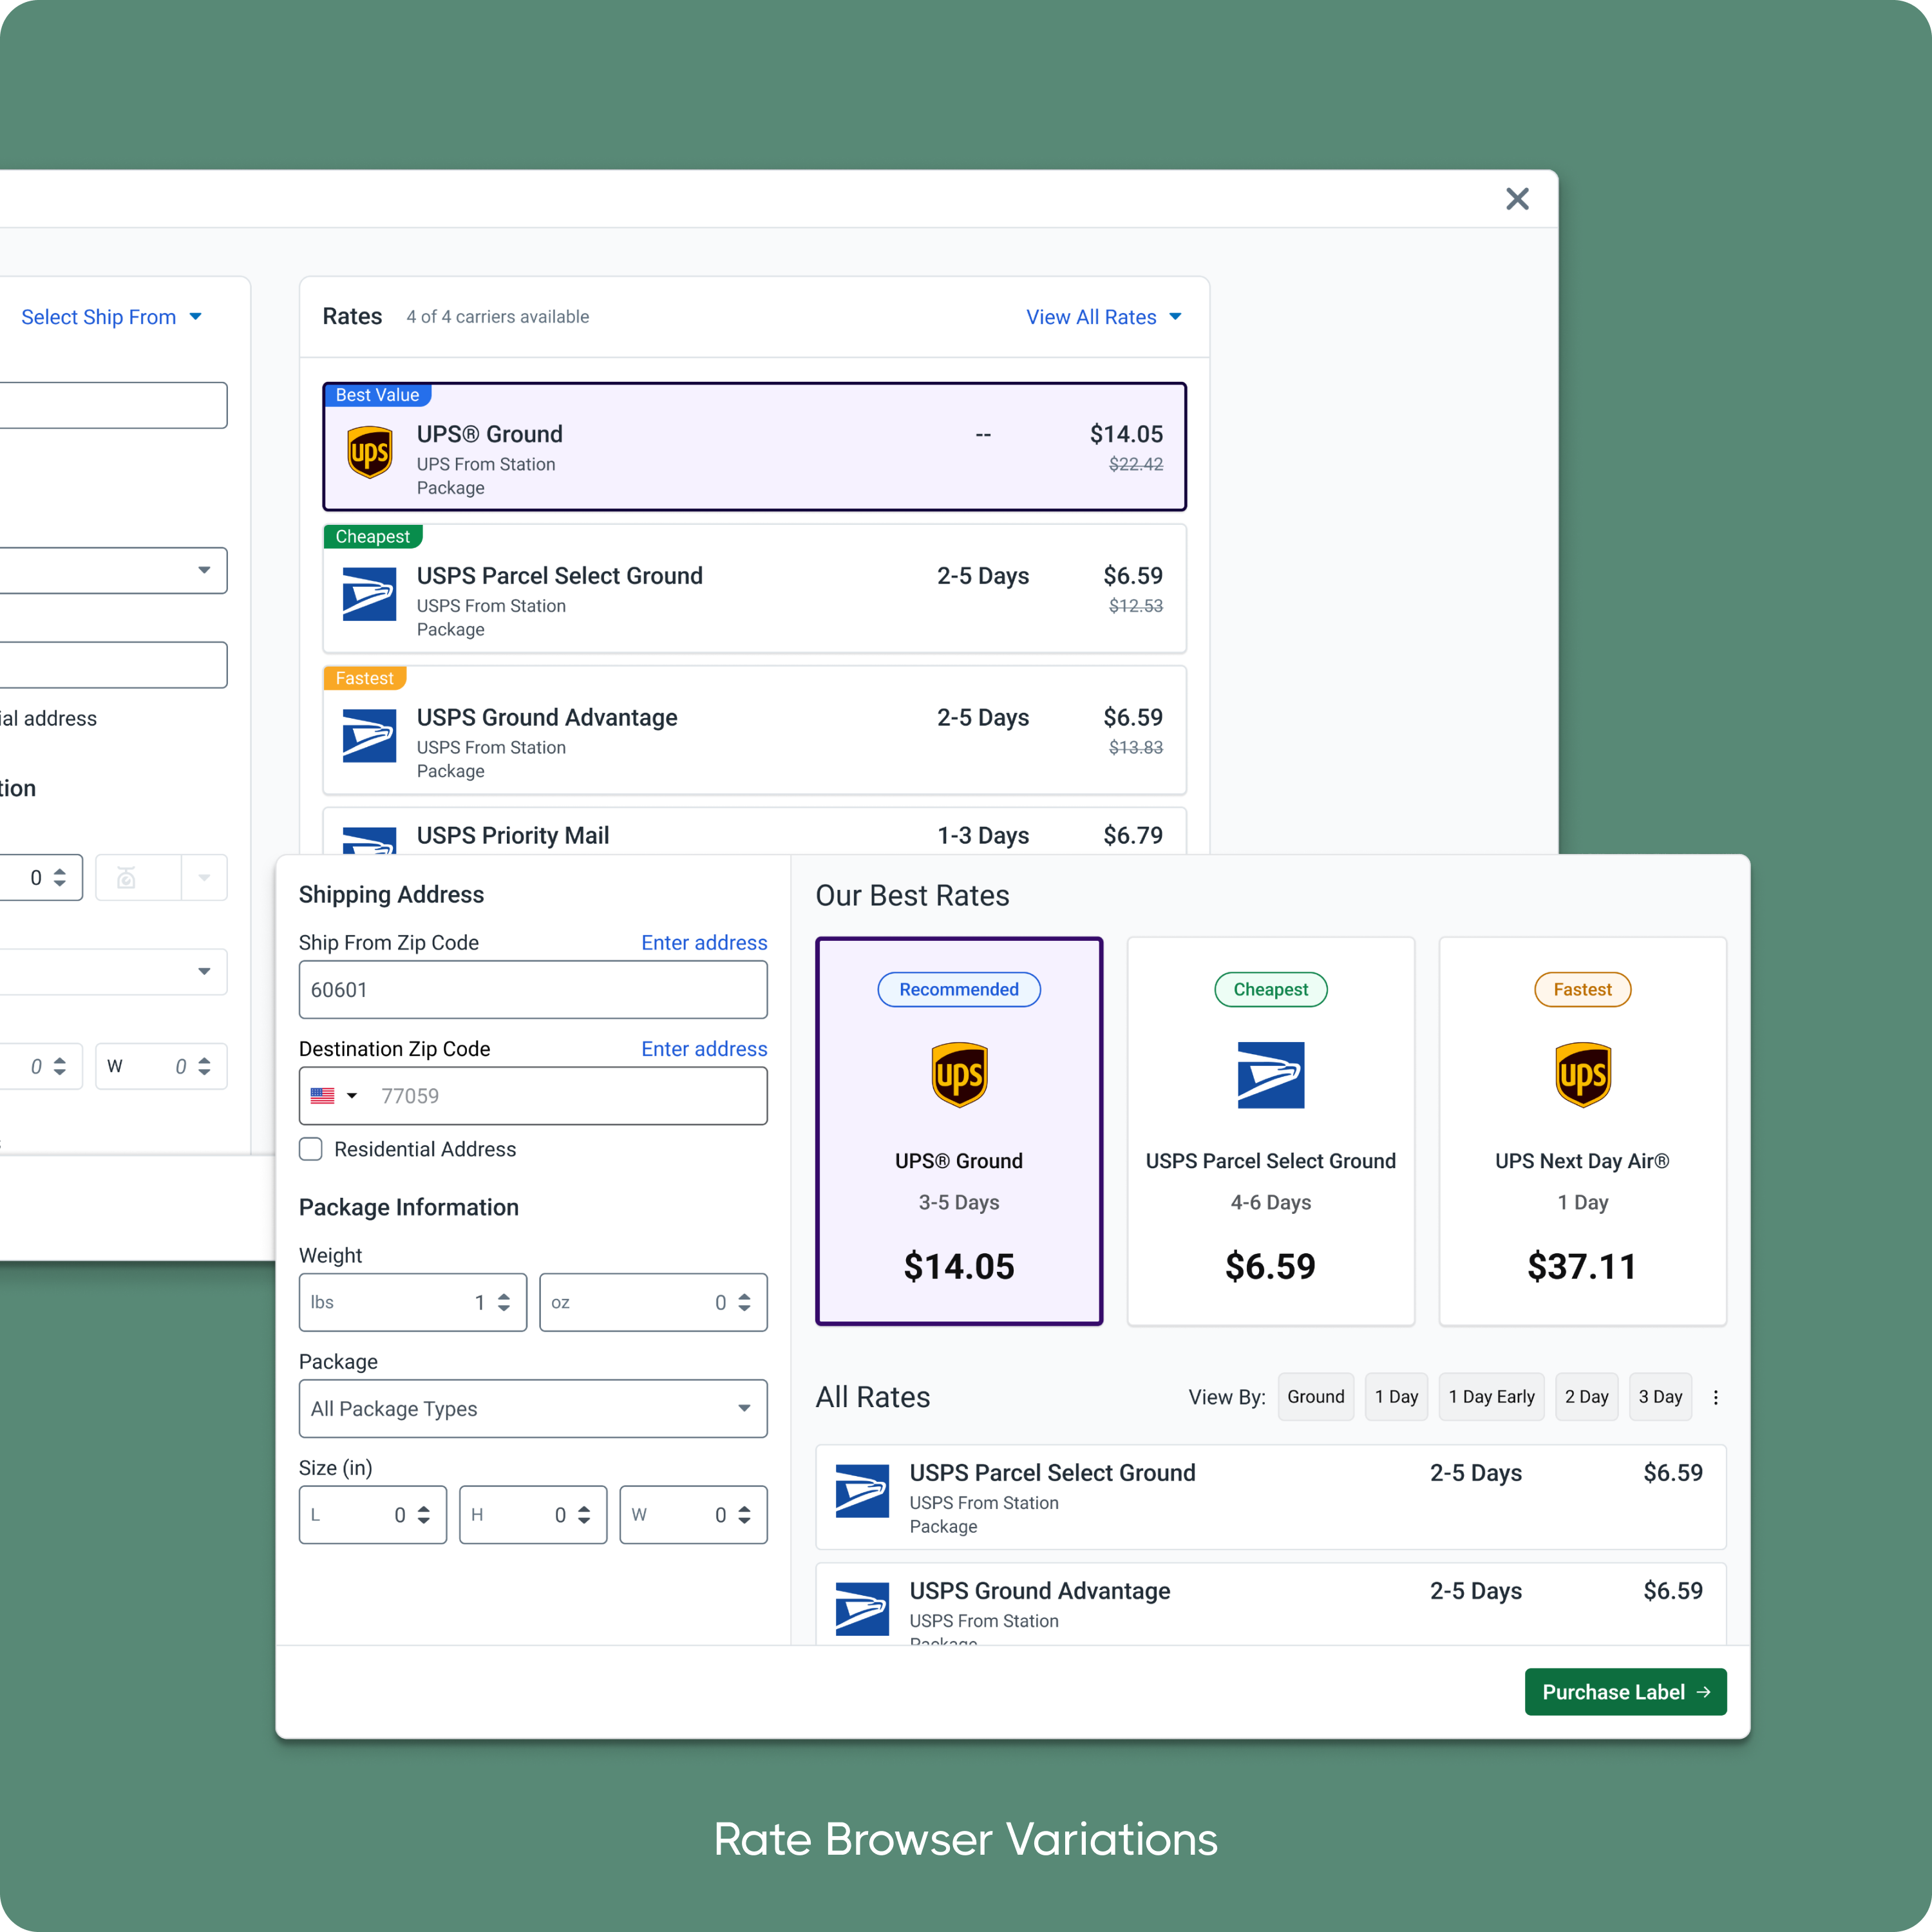1932x1932 pixels.
Task: Open the more options kebab menu
Action: point(1716,1398)
